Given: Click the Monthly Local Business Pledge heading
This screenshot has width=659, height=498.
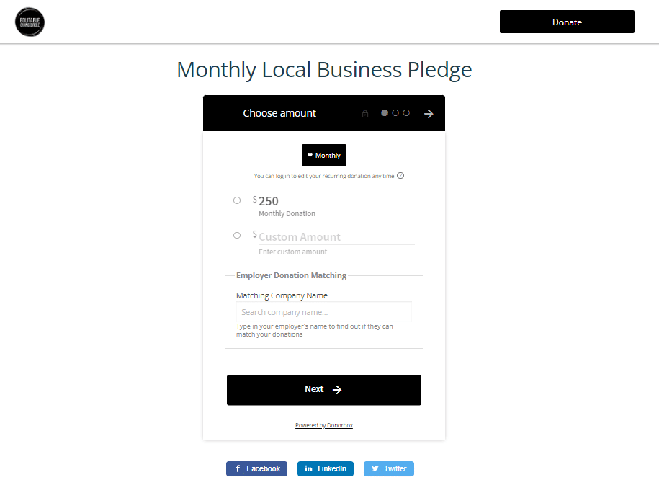Looking at the screenshot, I should pyautogui.click(x=324, y=70).
